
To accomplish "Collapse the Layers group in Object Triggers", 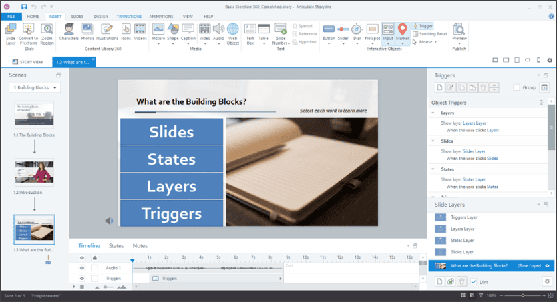I will [x=432, y=113].
